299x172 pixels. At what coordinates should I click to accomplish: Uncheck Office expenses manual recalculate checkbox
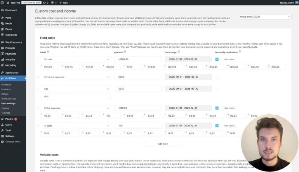click(217, 108)
